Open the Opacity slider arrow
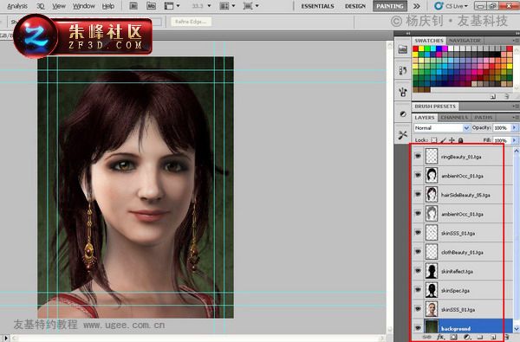The image size is (520, 342). coord(515,127)
